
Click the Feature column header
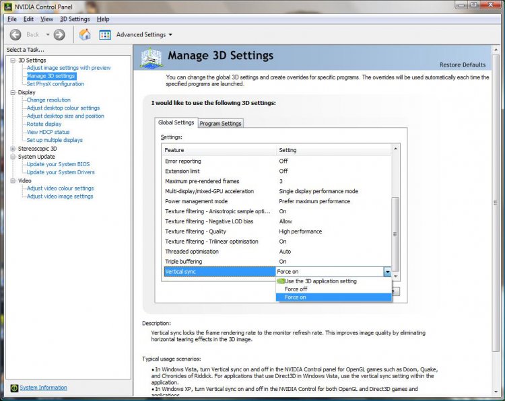point(219,150)
